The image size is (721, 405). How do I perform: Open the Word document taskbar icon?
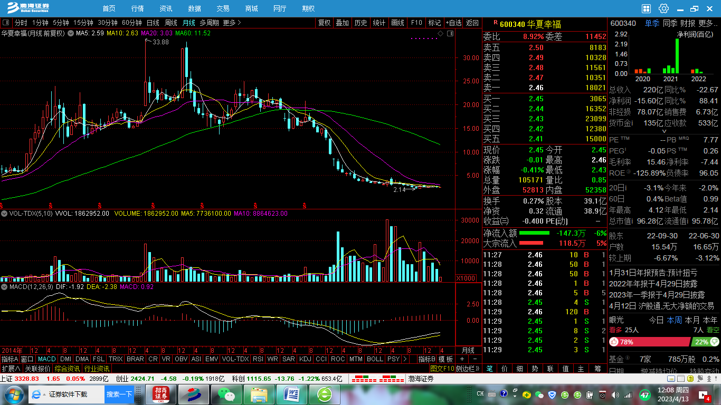point(291,394)
